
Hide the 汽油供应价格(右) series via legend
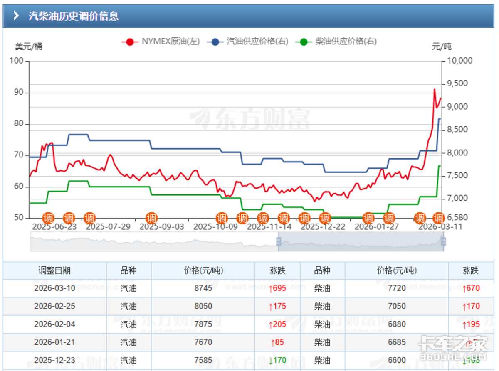point(257,42)
